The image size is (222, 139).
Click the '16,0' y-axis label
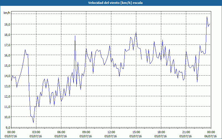tap(7, 55)
